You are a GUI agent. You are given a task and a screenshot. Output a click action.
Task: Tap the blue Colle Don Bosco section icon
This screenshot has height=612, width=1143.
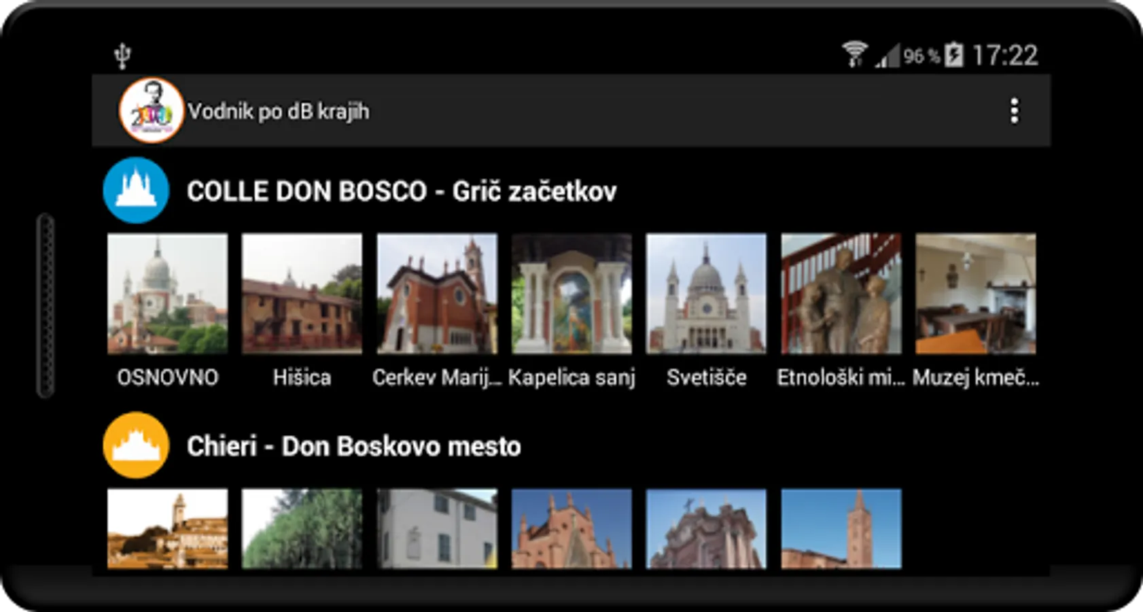(x=136, y=190)
